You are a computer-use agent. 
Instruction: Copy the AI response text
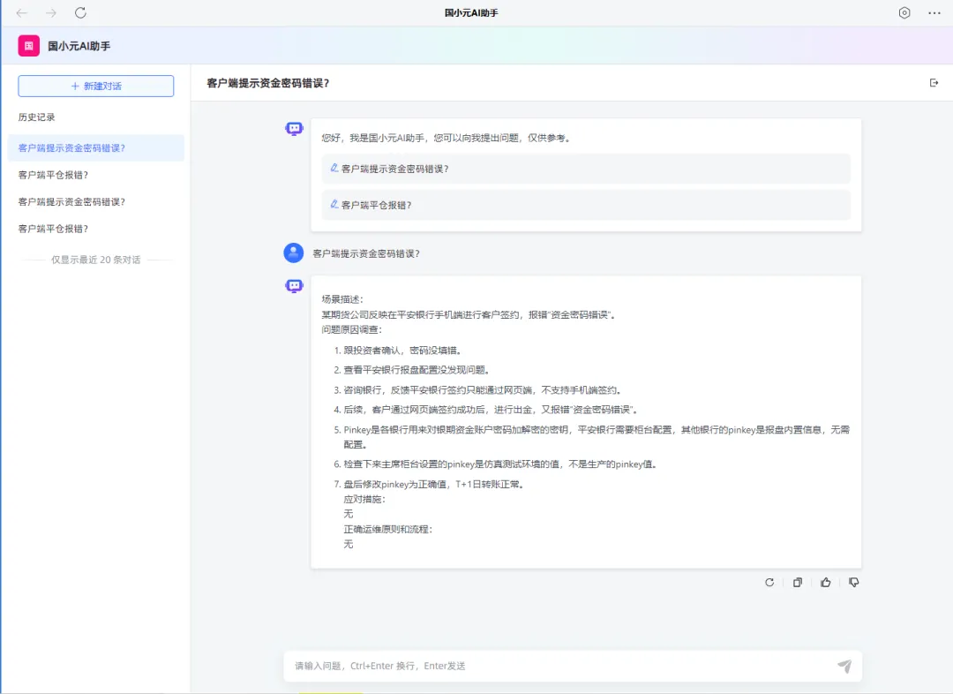798,583
